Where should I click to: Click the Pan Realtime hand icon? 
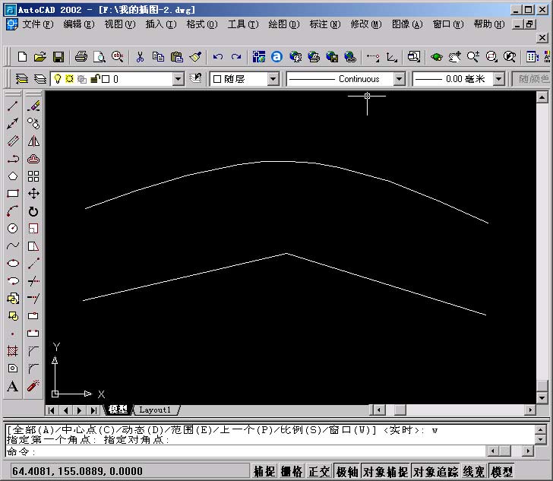pyautogui.click(x=454, y=56)
